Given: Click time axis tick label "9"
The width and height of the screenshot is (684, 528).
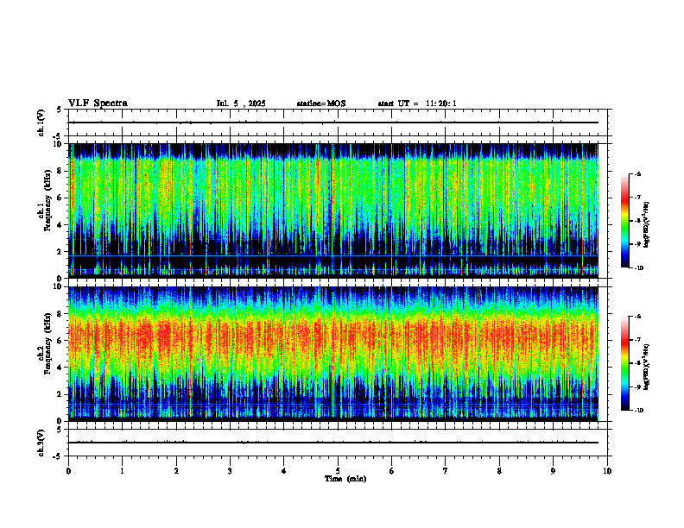Looking at the screenshot, I should tap(553, 471).
